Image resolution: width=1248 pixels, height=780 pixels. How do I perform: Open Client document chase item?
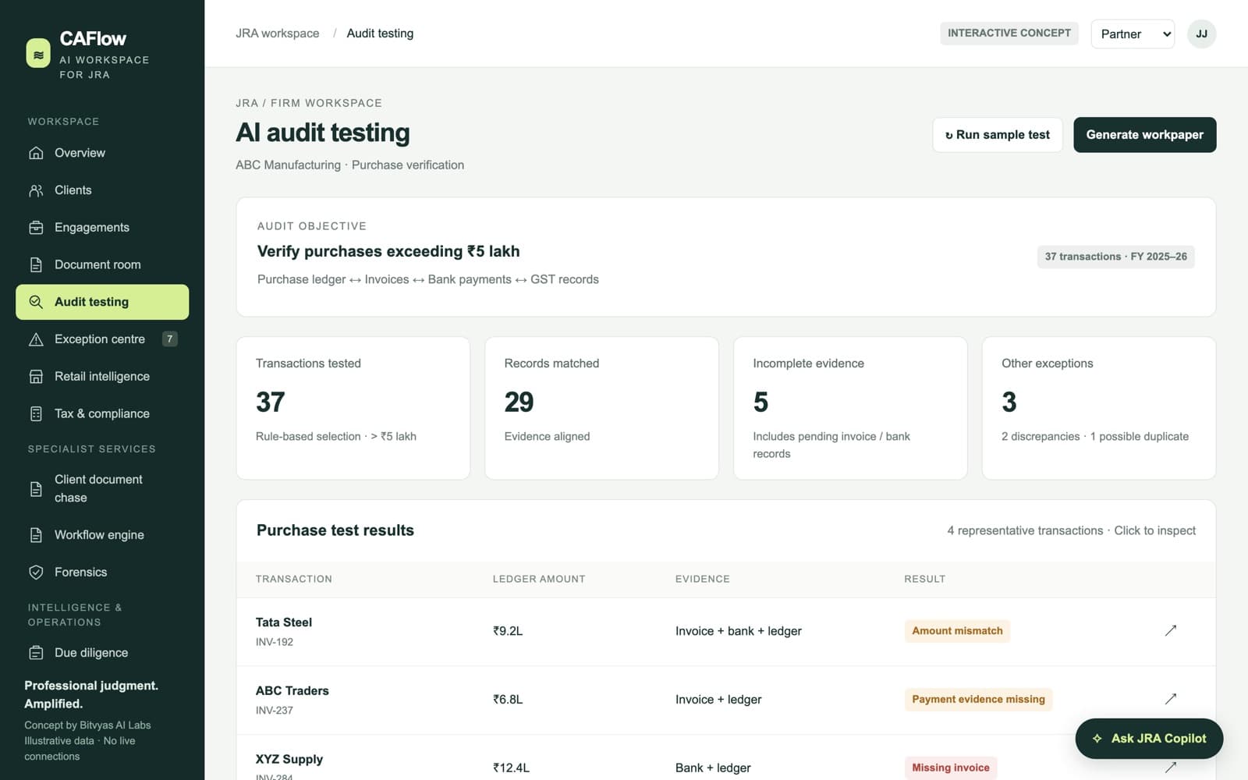pyautogui.click(x=102, y=489)
